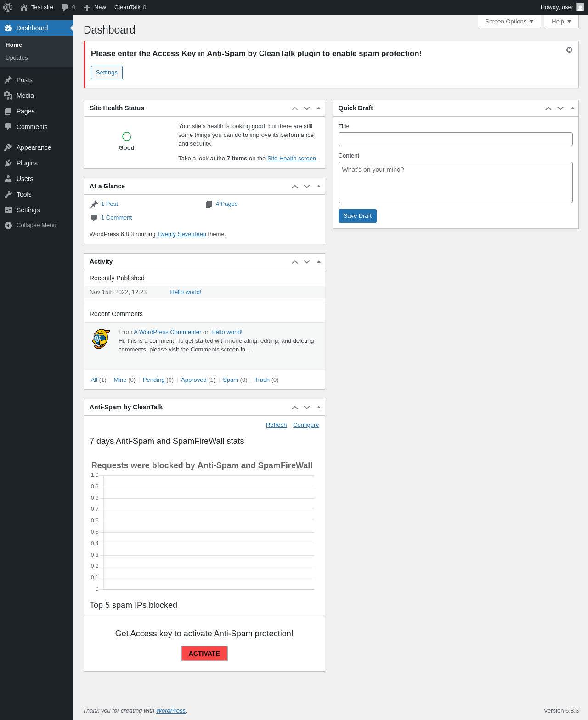588x720 pixels.
Task: Click the Save Draft button
Action: tap(357, 216)
